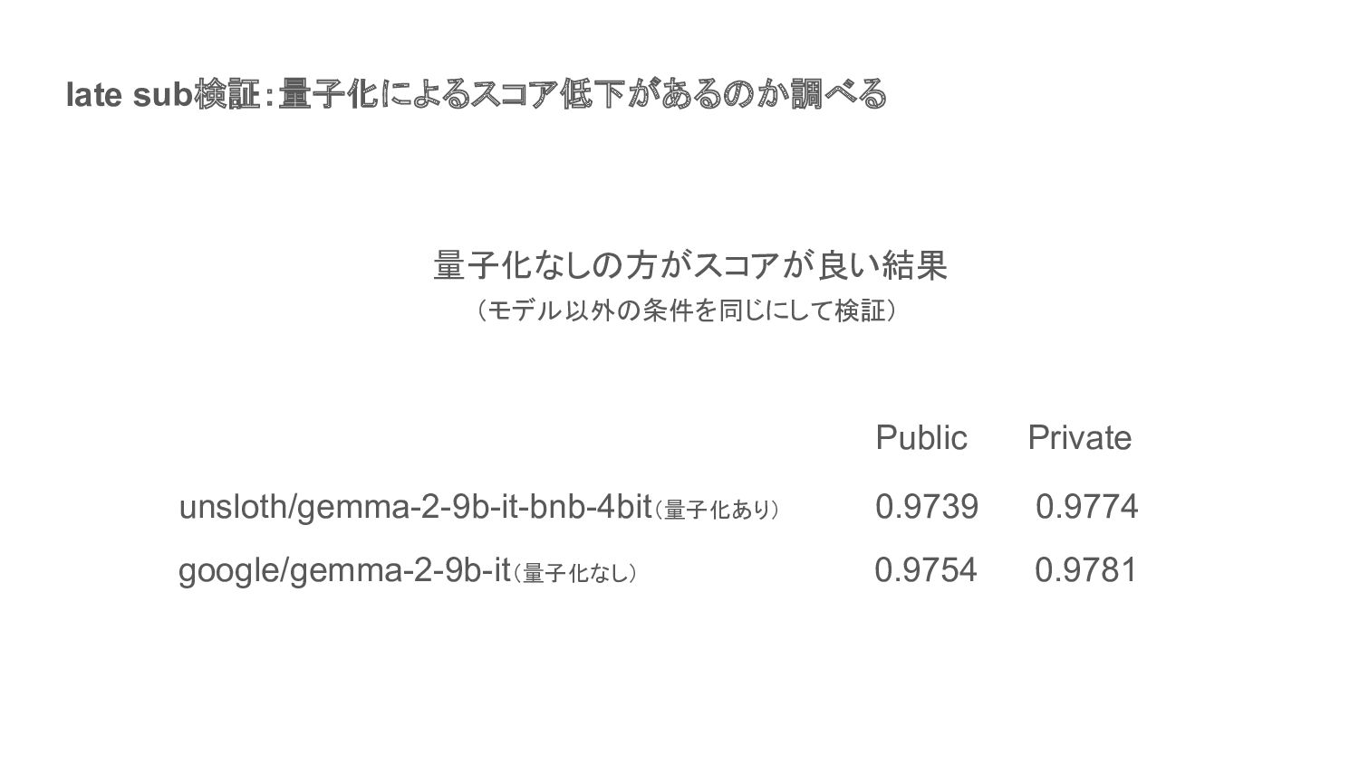Screen dimensions: 1359x764
Task: Click the (量子化なし) annotation
Action: (x=576, y=574)
